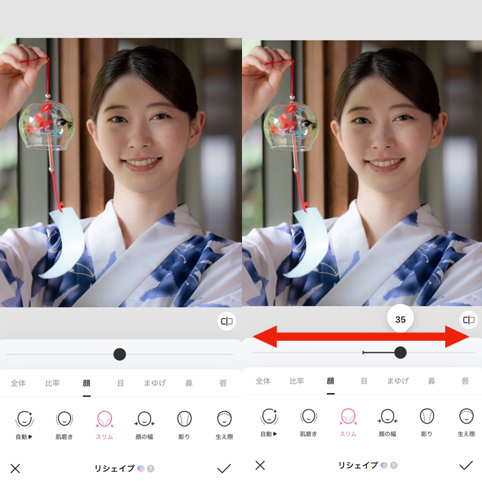Tap リシェイプ title text in right screen
This screenshot has width=482, height=494.
358,465
